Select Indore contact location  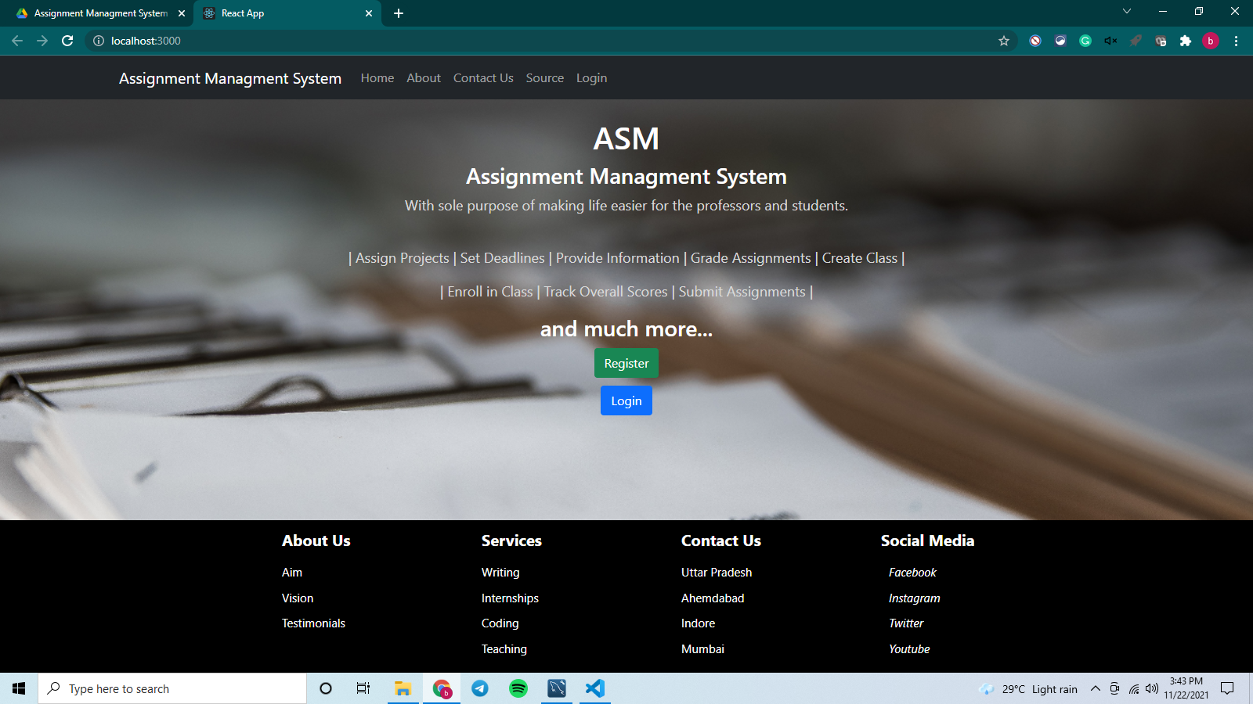pyautogui.click(x=698, y=623)
